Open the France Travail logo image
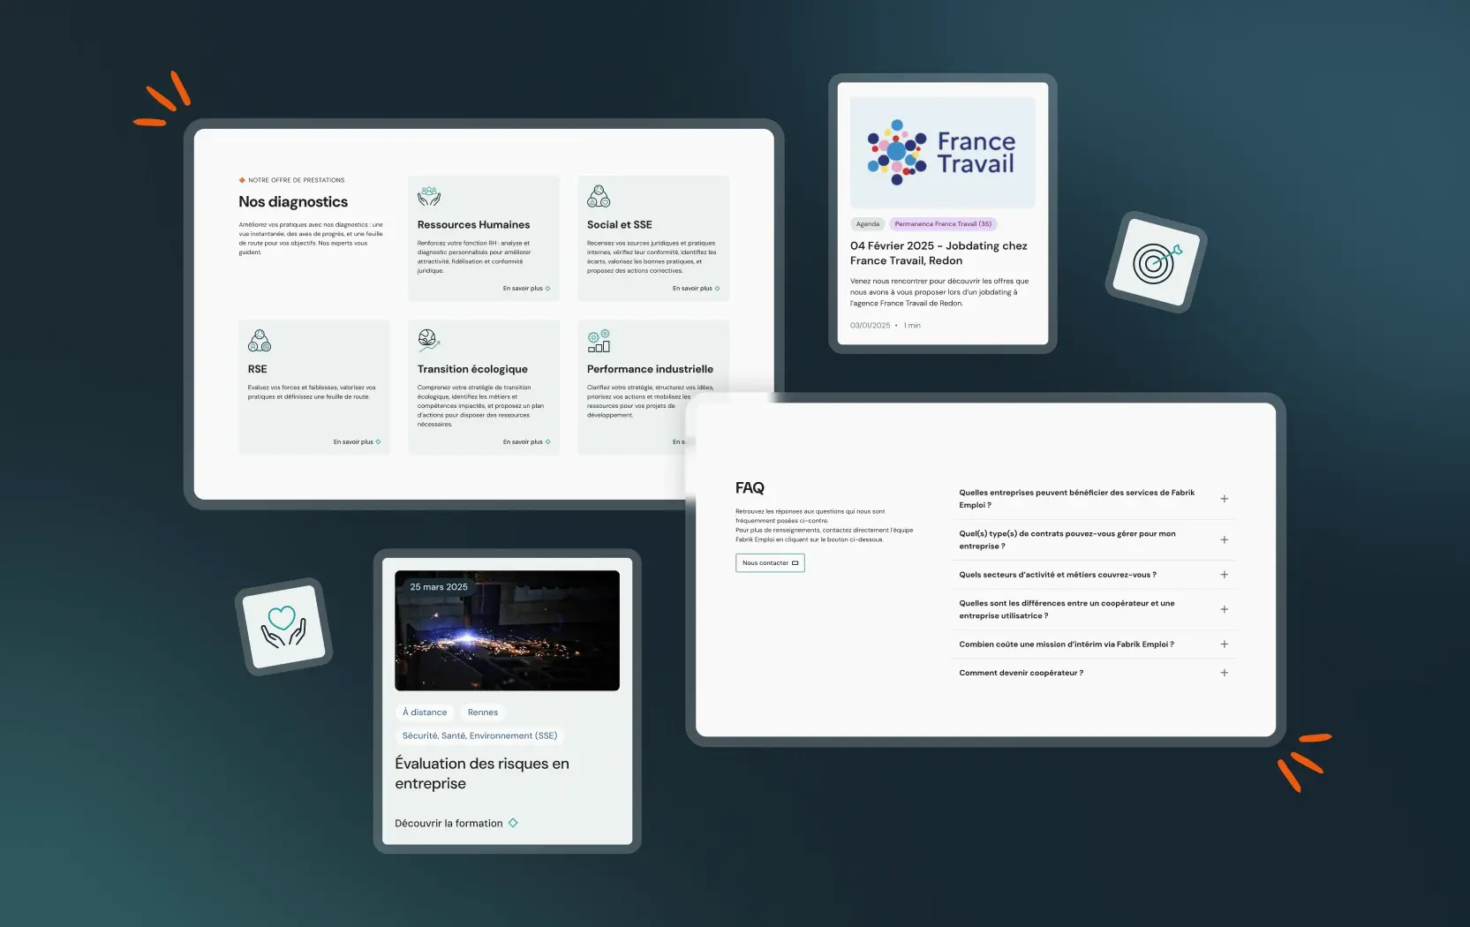 click(x=943, y=153)
